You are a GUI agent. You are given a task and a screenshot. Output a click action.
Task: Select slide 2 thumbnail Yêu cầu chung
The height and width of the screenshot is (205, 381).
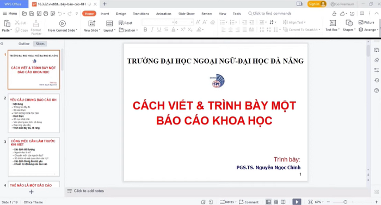click(34, 114)
